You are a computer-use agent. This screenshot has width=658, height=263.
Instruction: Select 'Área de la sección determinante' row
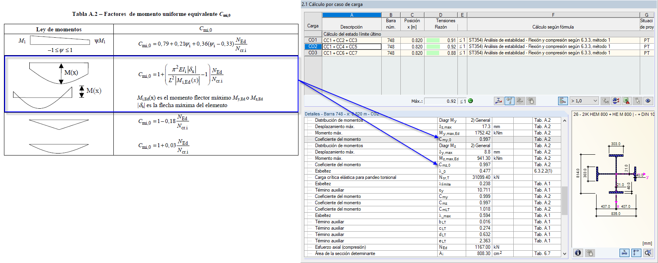point(432,253)
